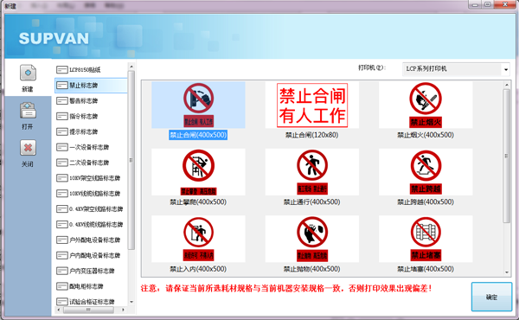Select the 禁止合闸(120x80) text sign template
Viewport: 519px width, 320px height.
pyautogui.click(x=312, y=105)
